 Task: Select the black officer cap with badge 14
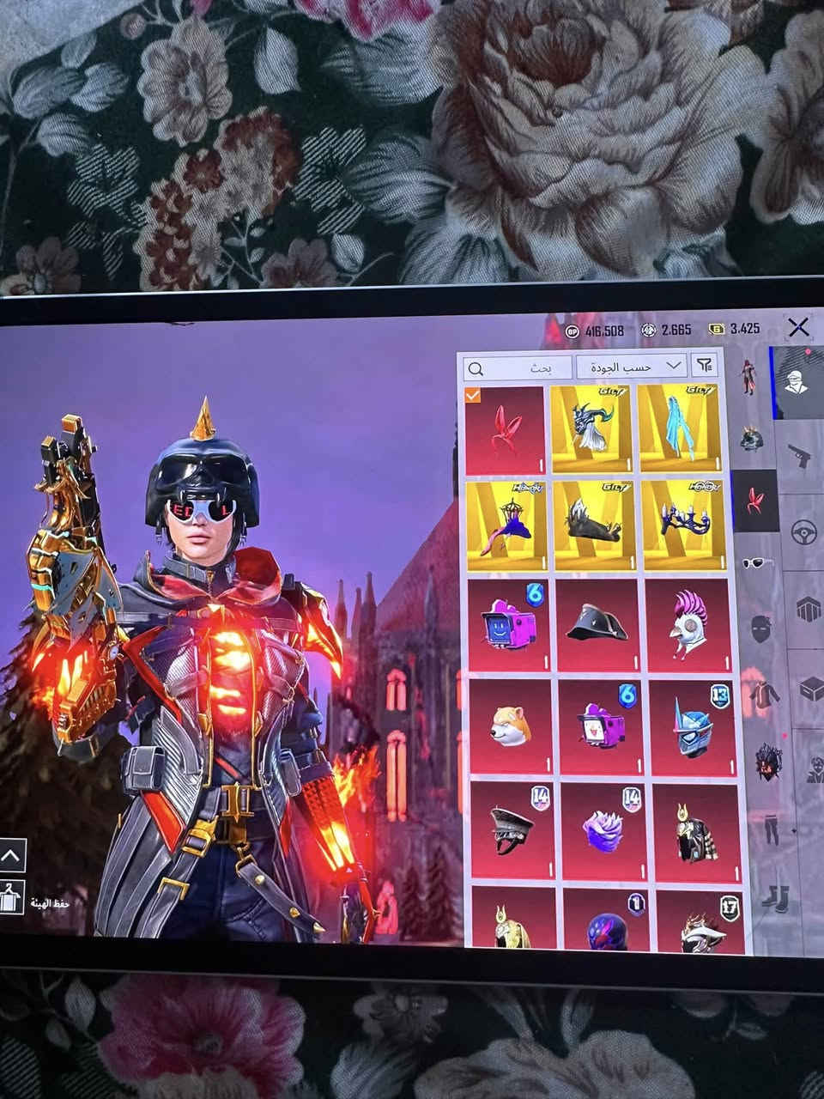pyautogui.click(x=514, y=829)
